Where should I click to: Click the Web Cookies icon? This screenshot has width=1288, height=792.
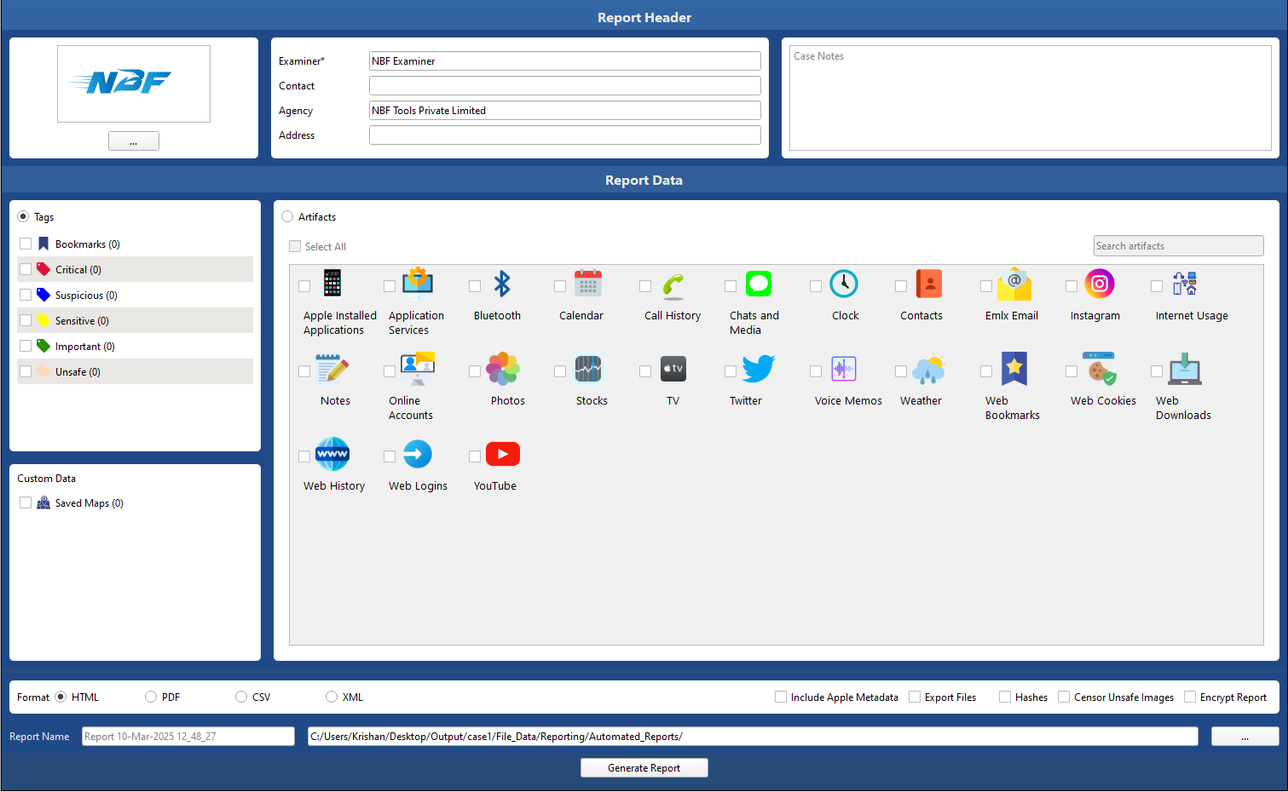click(x=1102, y=369)
